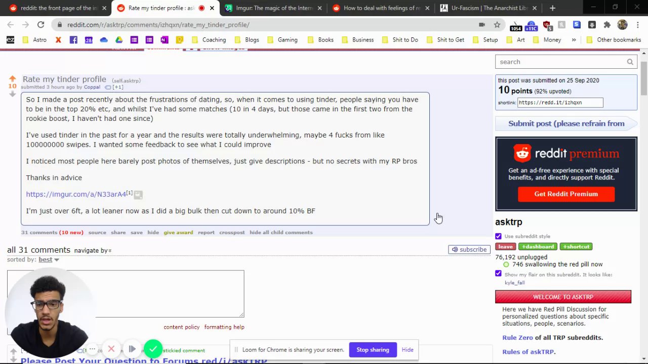Click the shortlink URL field
The image size is (648, 364).
coord(560,103)
